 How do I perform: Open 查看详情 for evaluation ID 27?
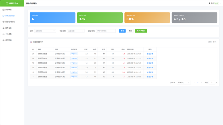tap(150, 54)
